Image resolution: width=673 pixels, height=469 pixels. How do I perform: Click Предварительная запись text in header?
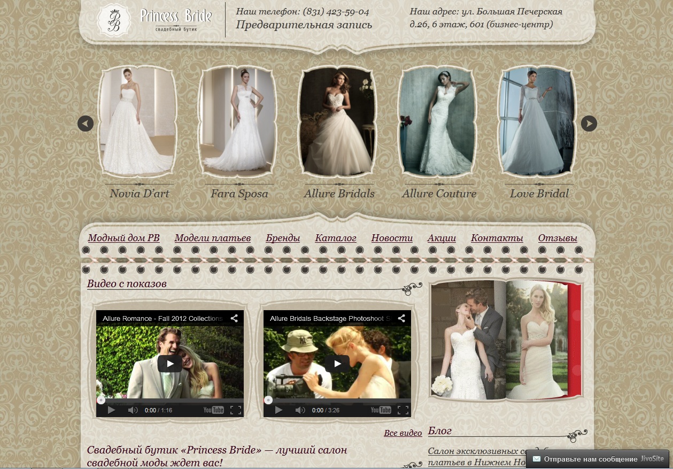304,25
